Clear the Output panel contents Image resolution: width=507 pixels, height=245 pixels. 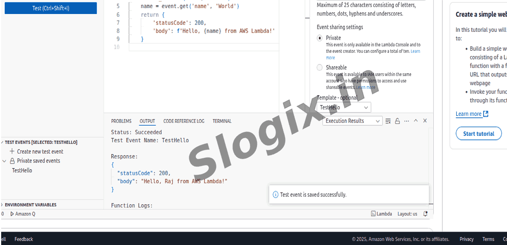[x=388, y=121]
